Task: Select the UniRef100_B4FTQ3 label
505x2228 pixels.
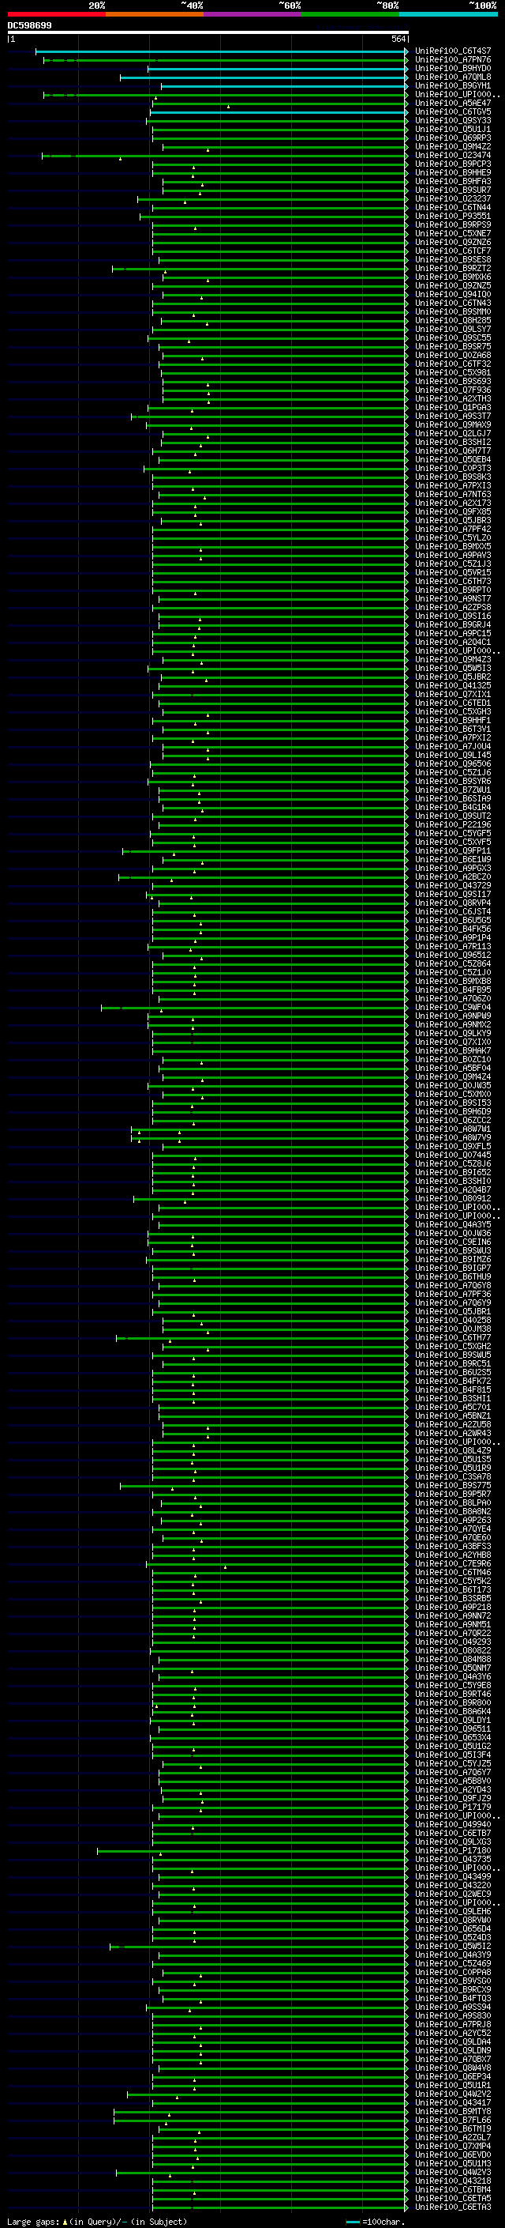Action: (x=453, y=1999)
